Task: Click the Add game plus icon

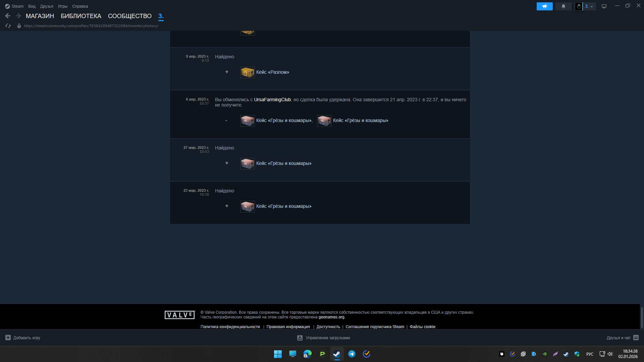Action: [8, 338]
